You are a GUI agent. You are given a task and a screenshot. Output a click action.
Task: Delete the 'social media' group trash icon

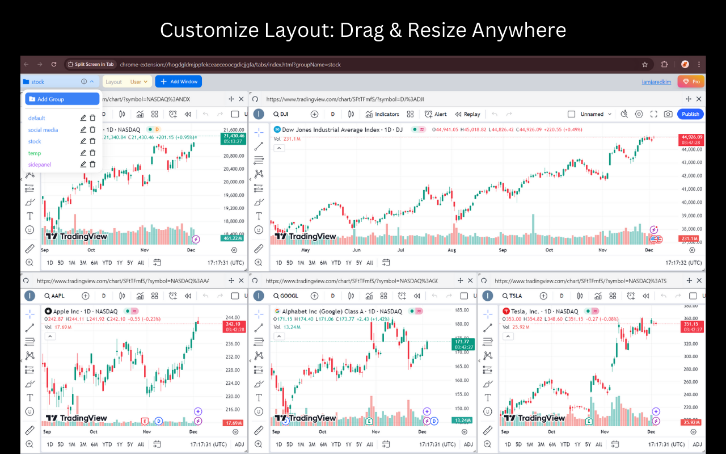click(x=92, y=130)
